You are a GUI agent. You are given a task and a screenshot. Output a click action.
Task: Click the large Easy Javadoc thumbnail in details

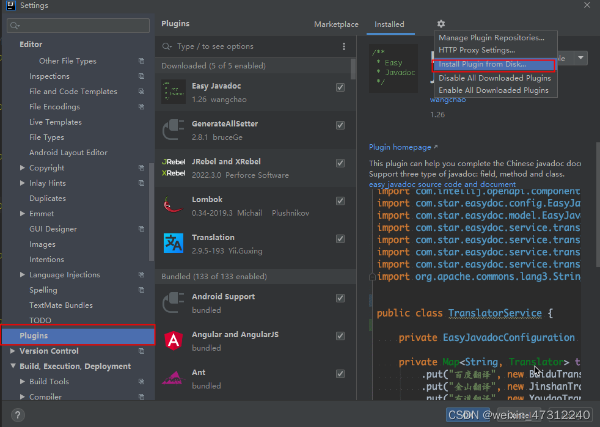[x=393, y=68]
